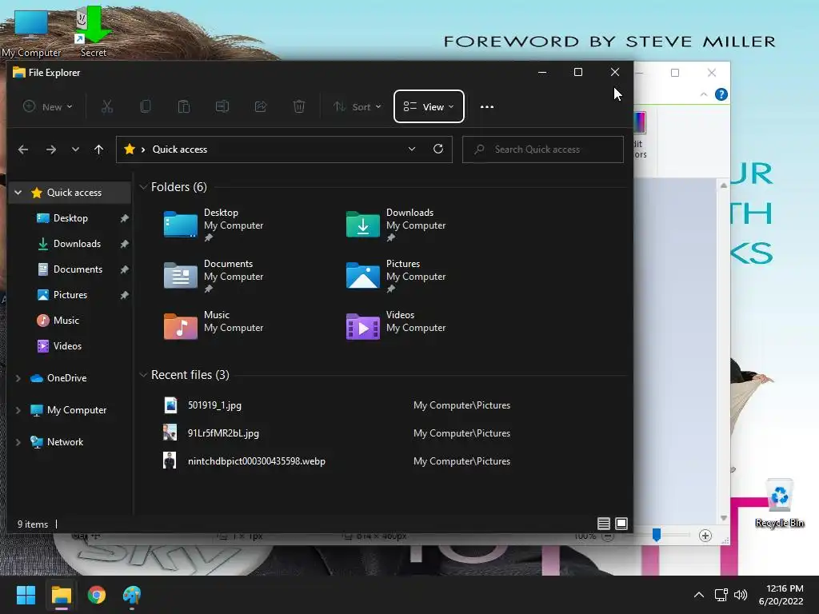
Task: Go up one level with up arrow
Action: click(98, 150)
